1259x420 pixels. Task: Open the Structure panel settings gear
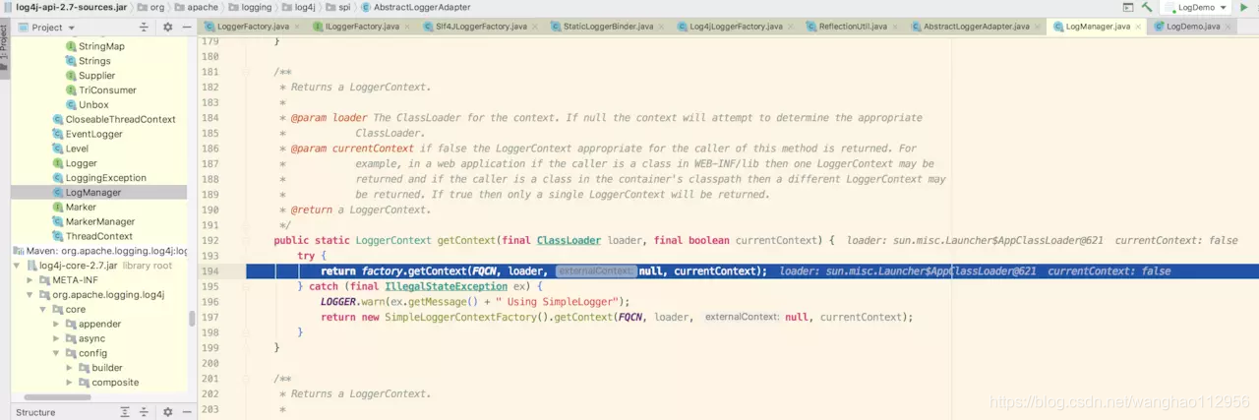(x=167, y=412)
